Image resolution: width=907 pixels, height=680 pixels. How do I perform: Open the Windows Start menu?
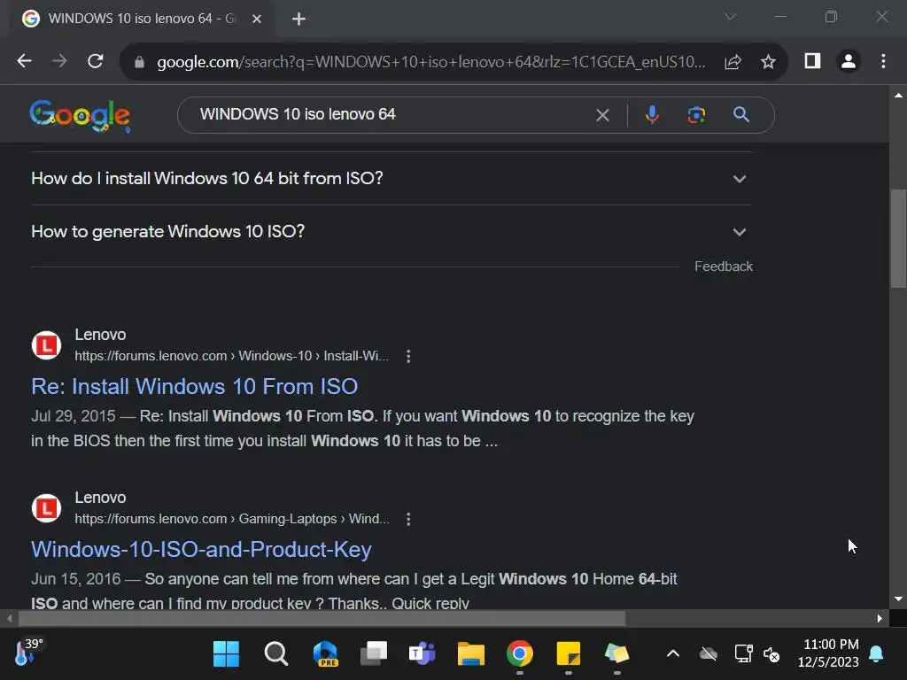(226, 654)
